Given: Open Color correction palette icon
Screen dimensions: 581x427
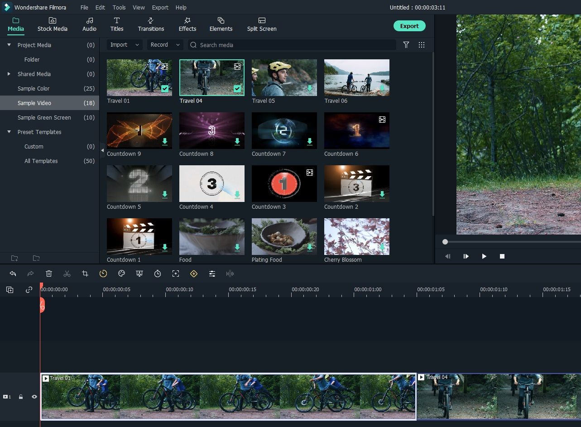Looking at the screenshot, I should [121, 273].
